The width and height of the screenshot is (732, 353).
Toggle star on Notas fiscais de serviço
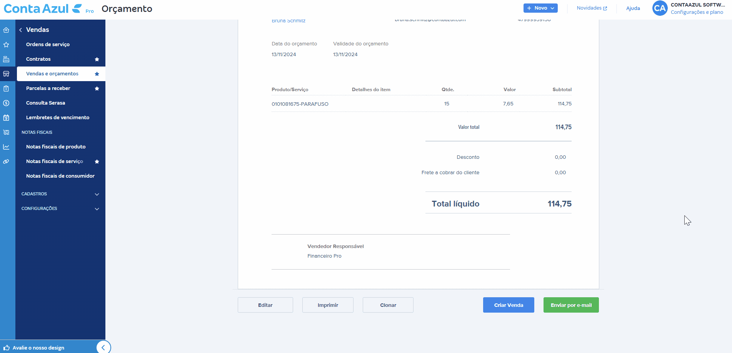[97, 162]
